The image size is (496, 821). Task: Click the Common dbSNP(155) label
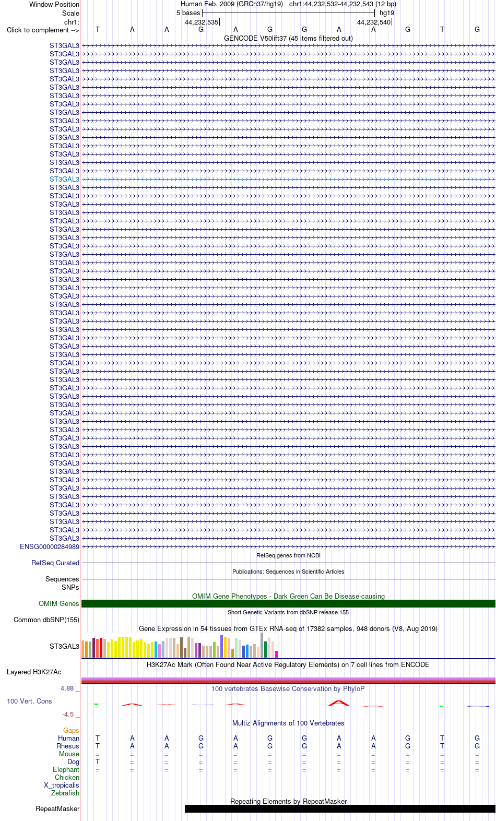(46, 620)
